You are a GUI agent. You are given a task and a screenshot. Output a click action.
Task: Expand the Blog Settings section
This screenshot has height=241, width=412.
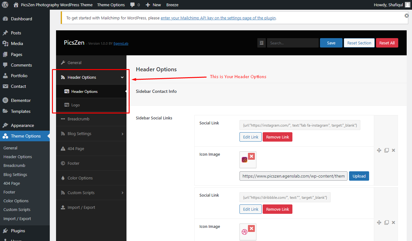pyautogui.click(x=91, y=133)
